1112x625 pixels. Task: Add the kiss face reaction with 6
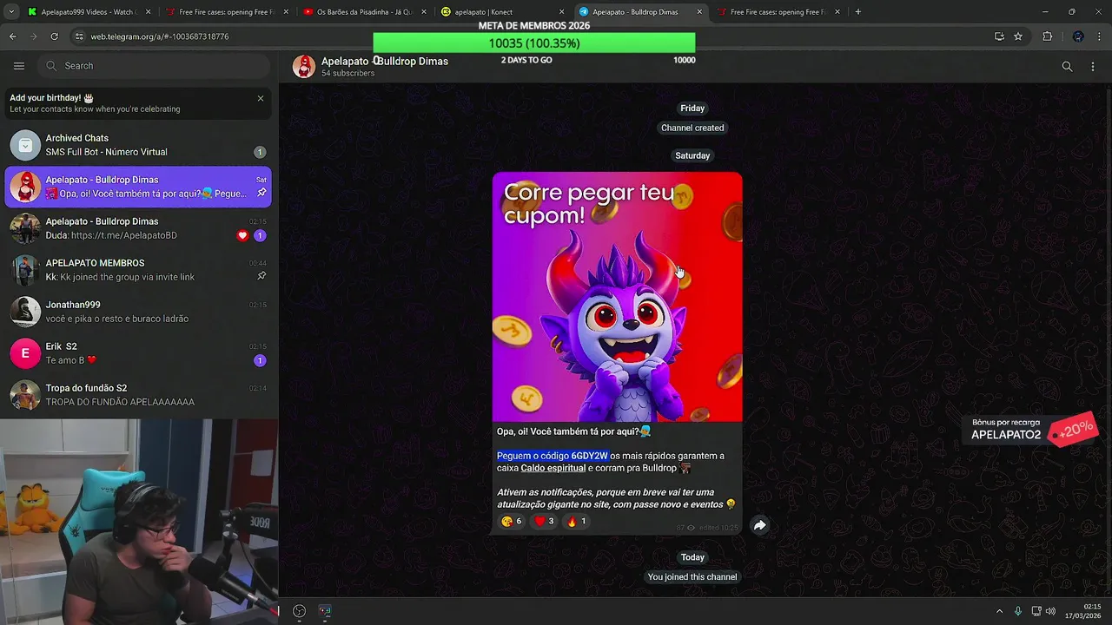coord(512,521)
